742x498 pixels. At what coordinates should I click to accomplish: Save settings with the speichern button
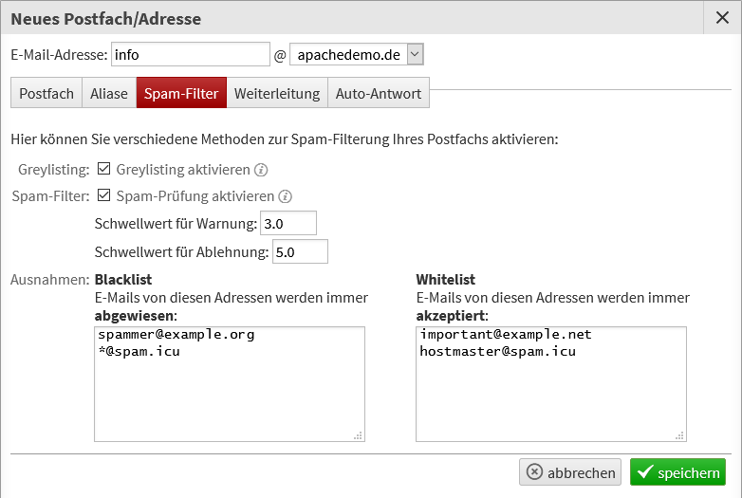[x=677, y=472]
